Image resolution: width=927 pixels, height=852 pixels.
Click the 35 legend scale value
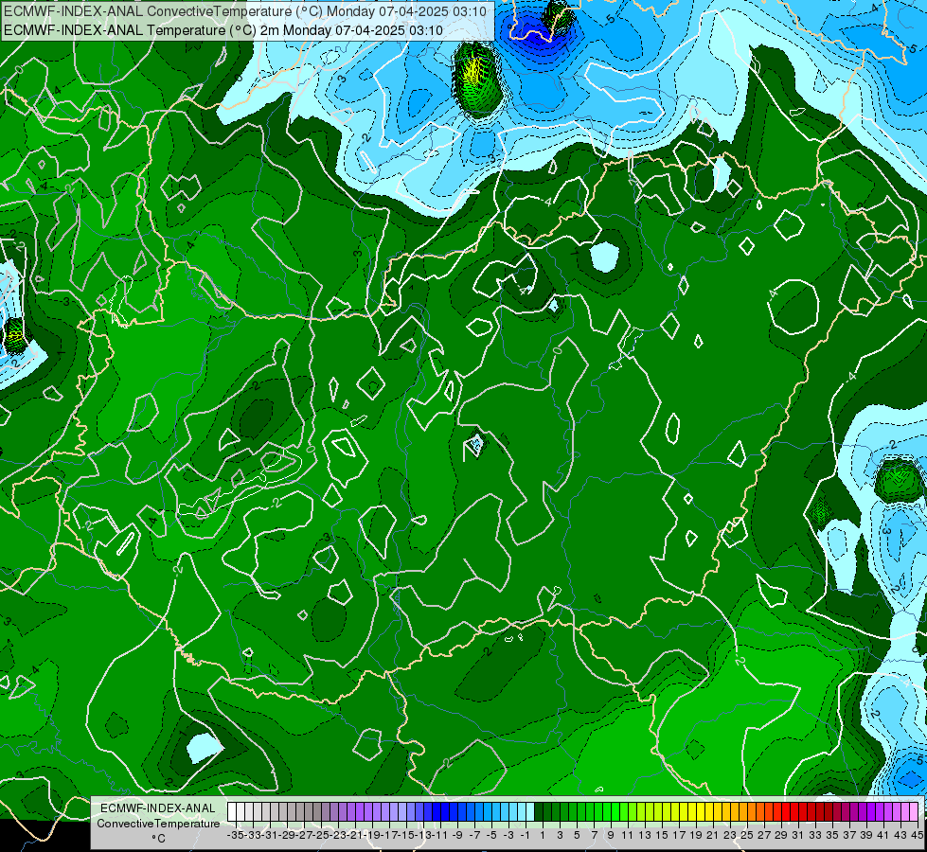click(x=832, y=835)
